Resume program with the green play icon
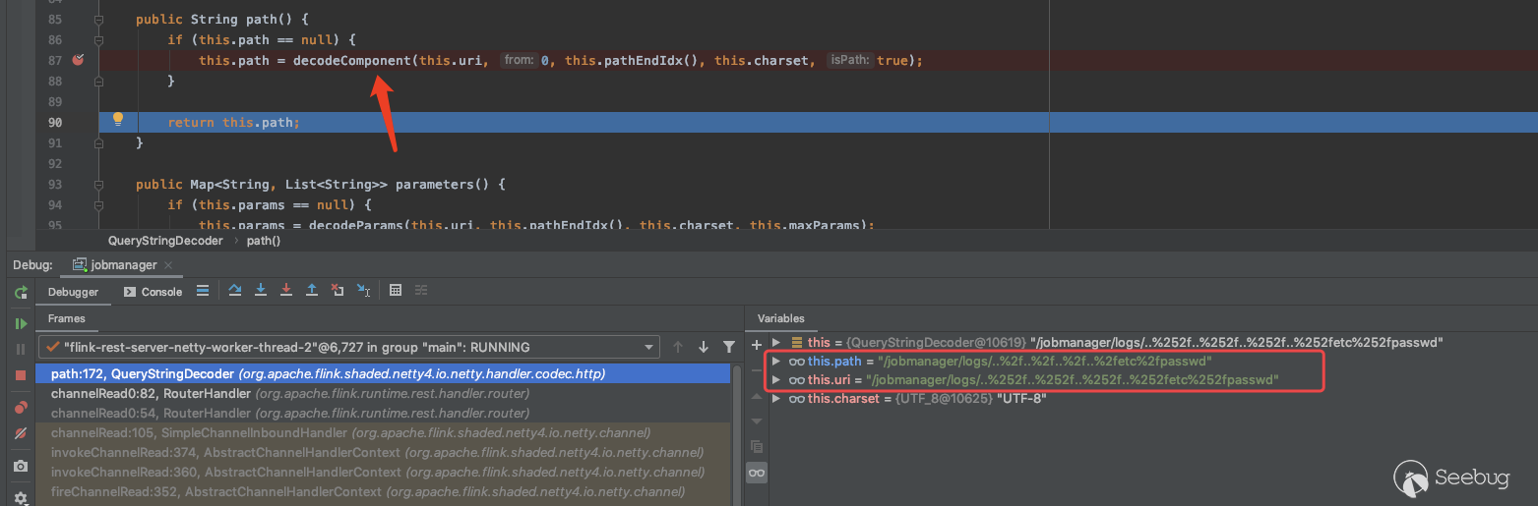Image resolution: width=1538 pixels, height=506 pixels. click(21, 323)
